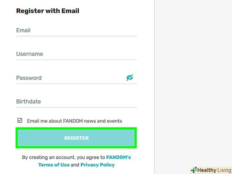Image resolution: width=232 pixels, height=174 pixels.
Task: Uncheck the FANDOM news email checkbox
Action: click(x=20, y=121)
